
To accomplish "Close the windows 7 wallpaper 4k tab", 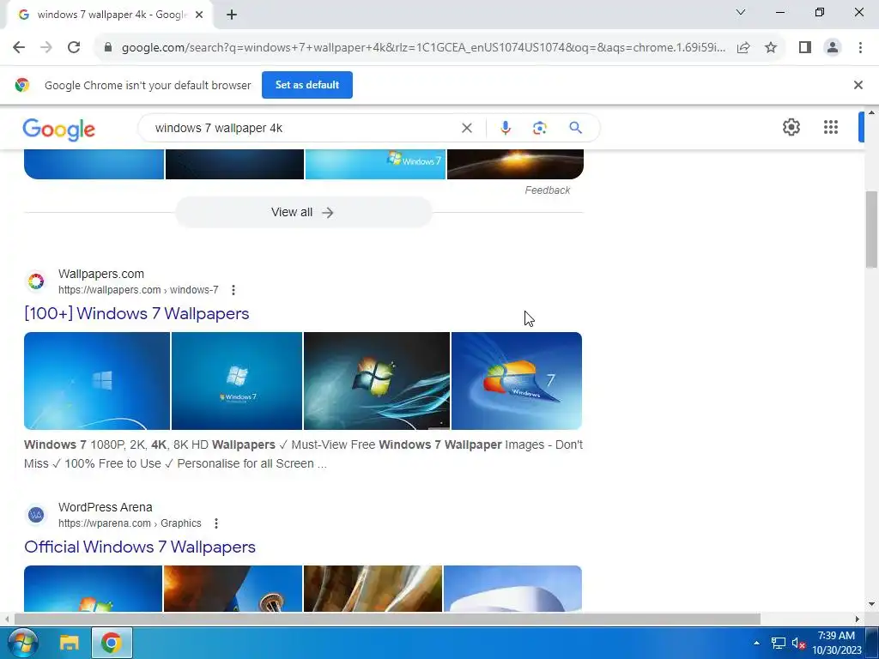I will (x=199, y=15).
